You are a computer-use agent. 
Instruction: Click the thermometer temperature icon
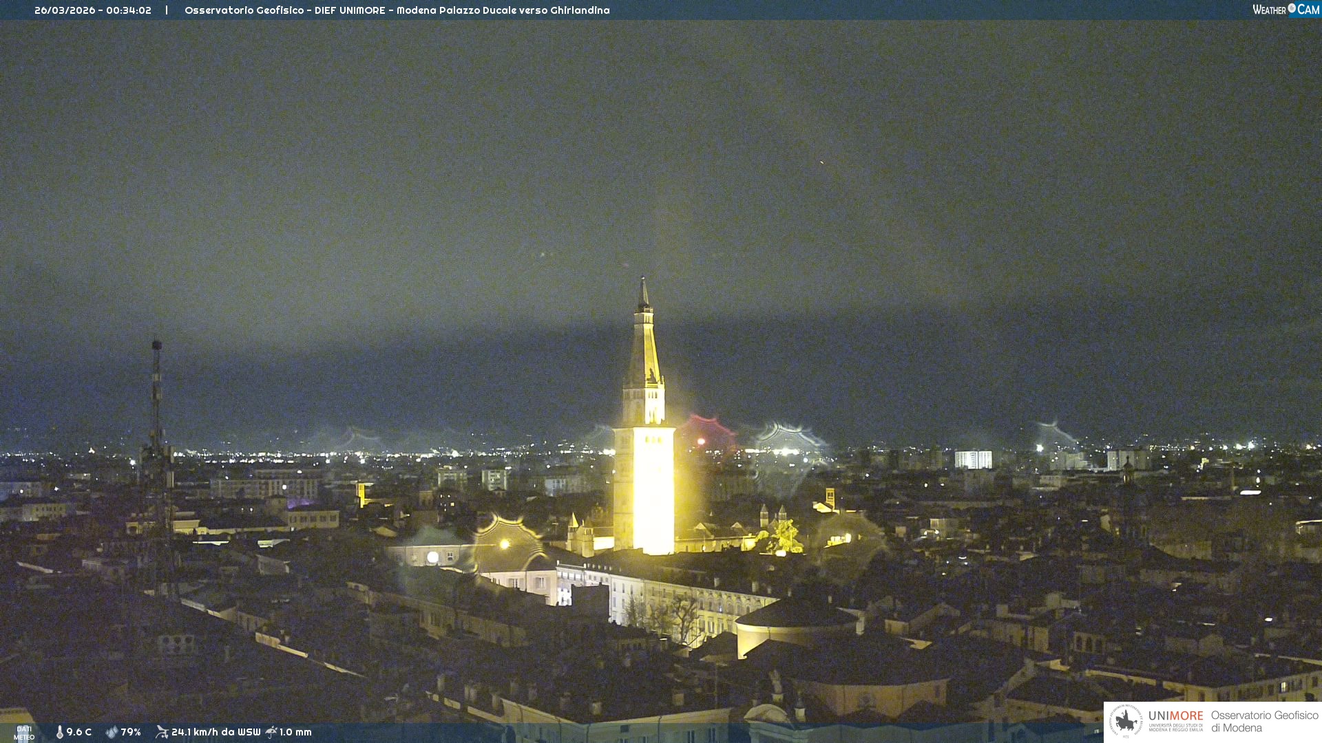(x=60, y=732)
